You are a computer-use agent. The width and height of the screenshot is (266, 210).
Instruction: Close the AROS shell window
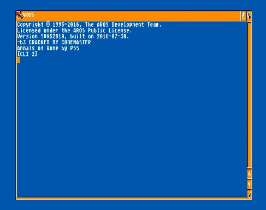pyautogui.click(x=19, y=16)
